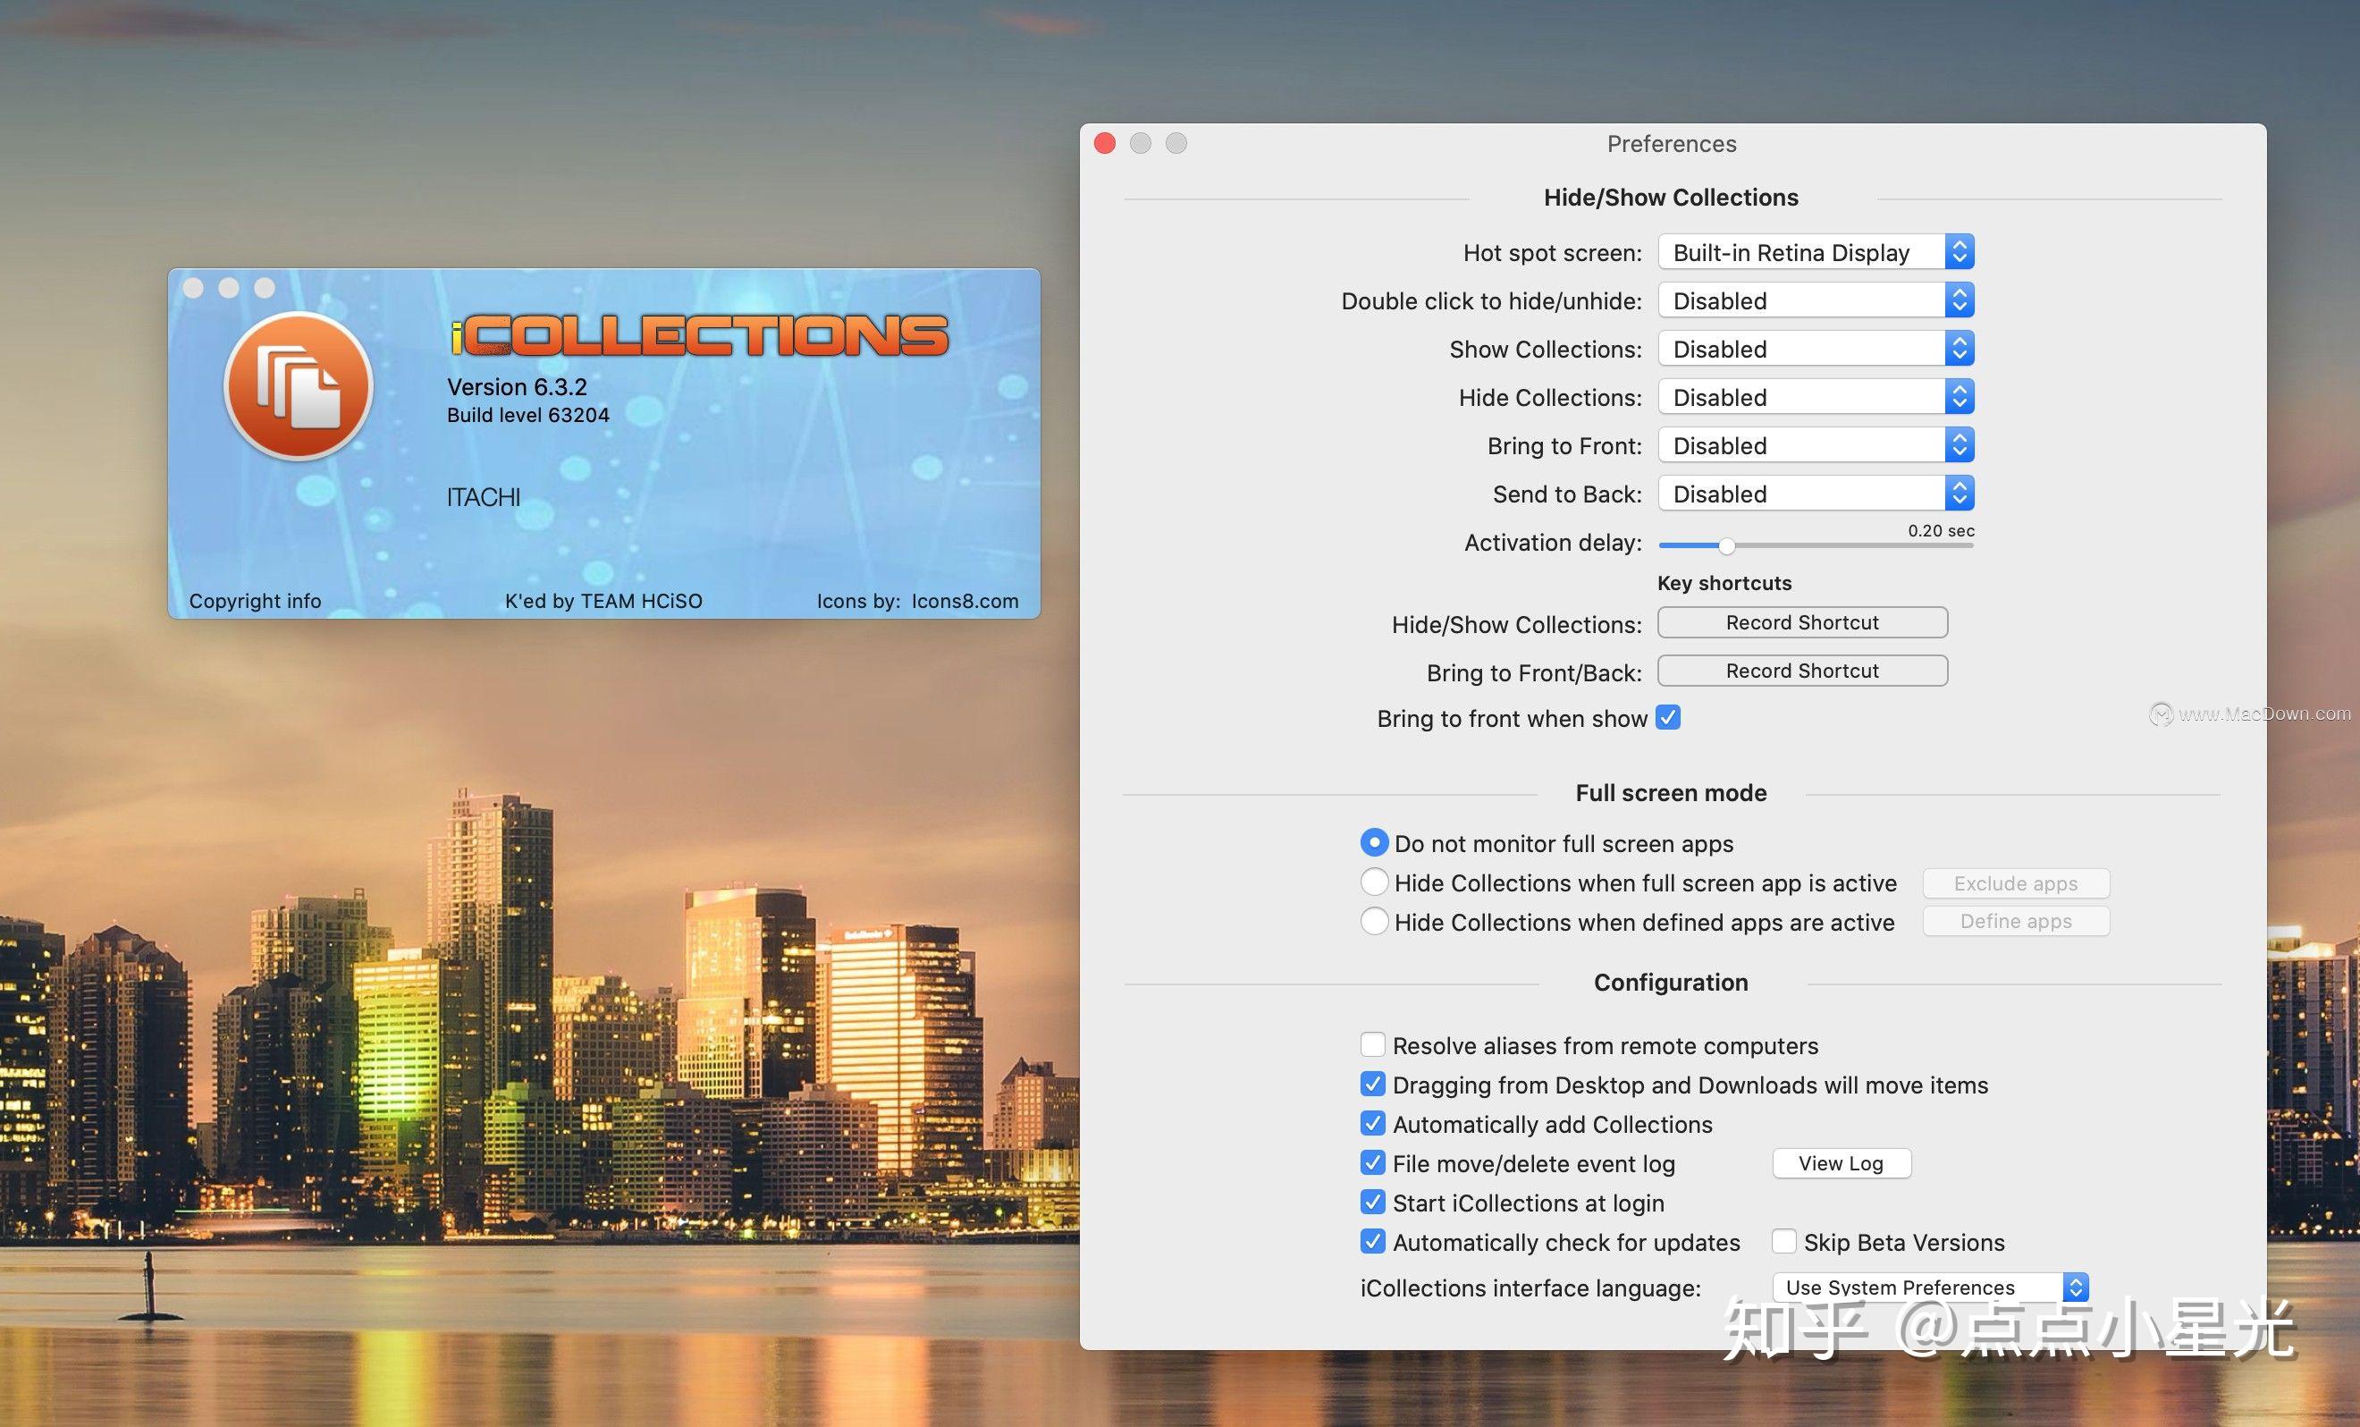Select Hide Collections when full screen app active
Viewport: 2360px width, 1427px height.
coord(1375,882)
